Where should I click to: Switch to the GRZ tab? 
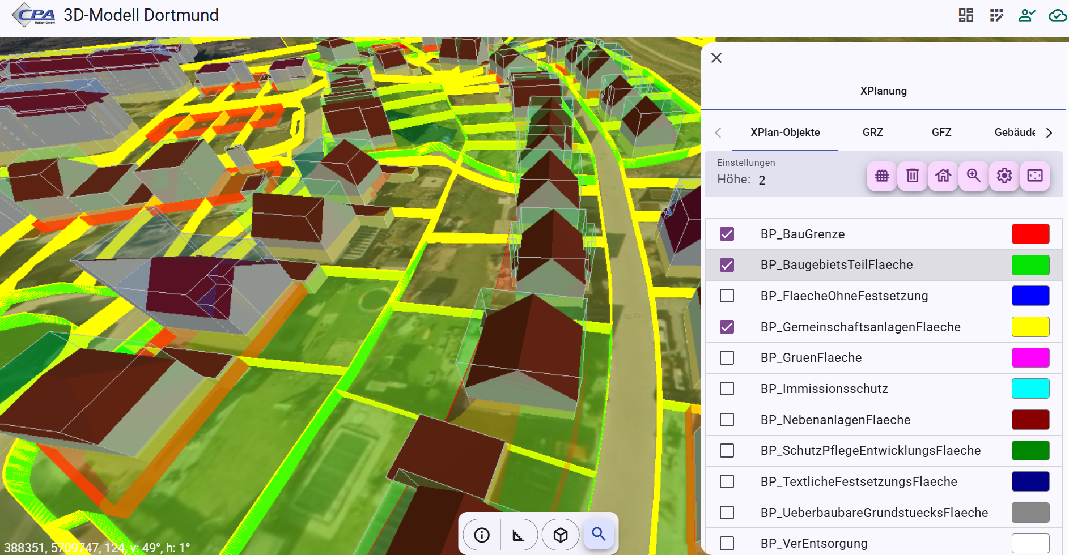coord(873,133)
